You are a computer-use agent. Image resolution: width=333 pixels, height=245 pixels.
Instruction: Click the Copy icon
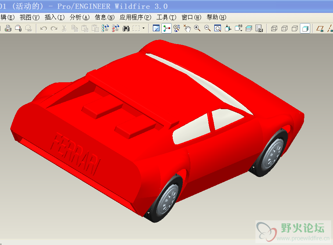[75, 28]
